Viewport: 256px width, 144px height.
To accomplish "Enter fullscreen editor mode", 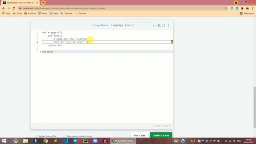I will pyautogui.click(x=164, y=26).
